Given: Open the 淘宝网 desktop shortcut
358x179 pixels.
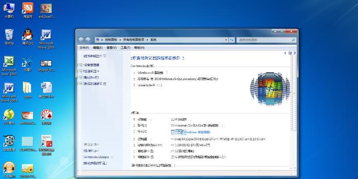Looking at the screenshot, I should coord(28,10).
